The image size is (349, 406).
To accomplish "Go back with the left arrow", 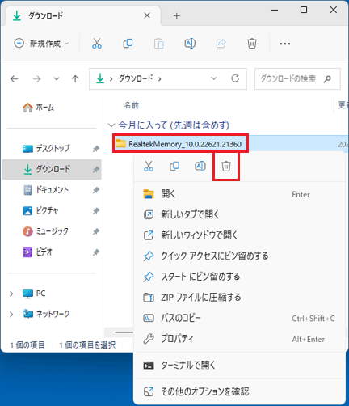I will (15, 79).
